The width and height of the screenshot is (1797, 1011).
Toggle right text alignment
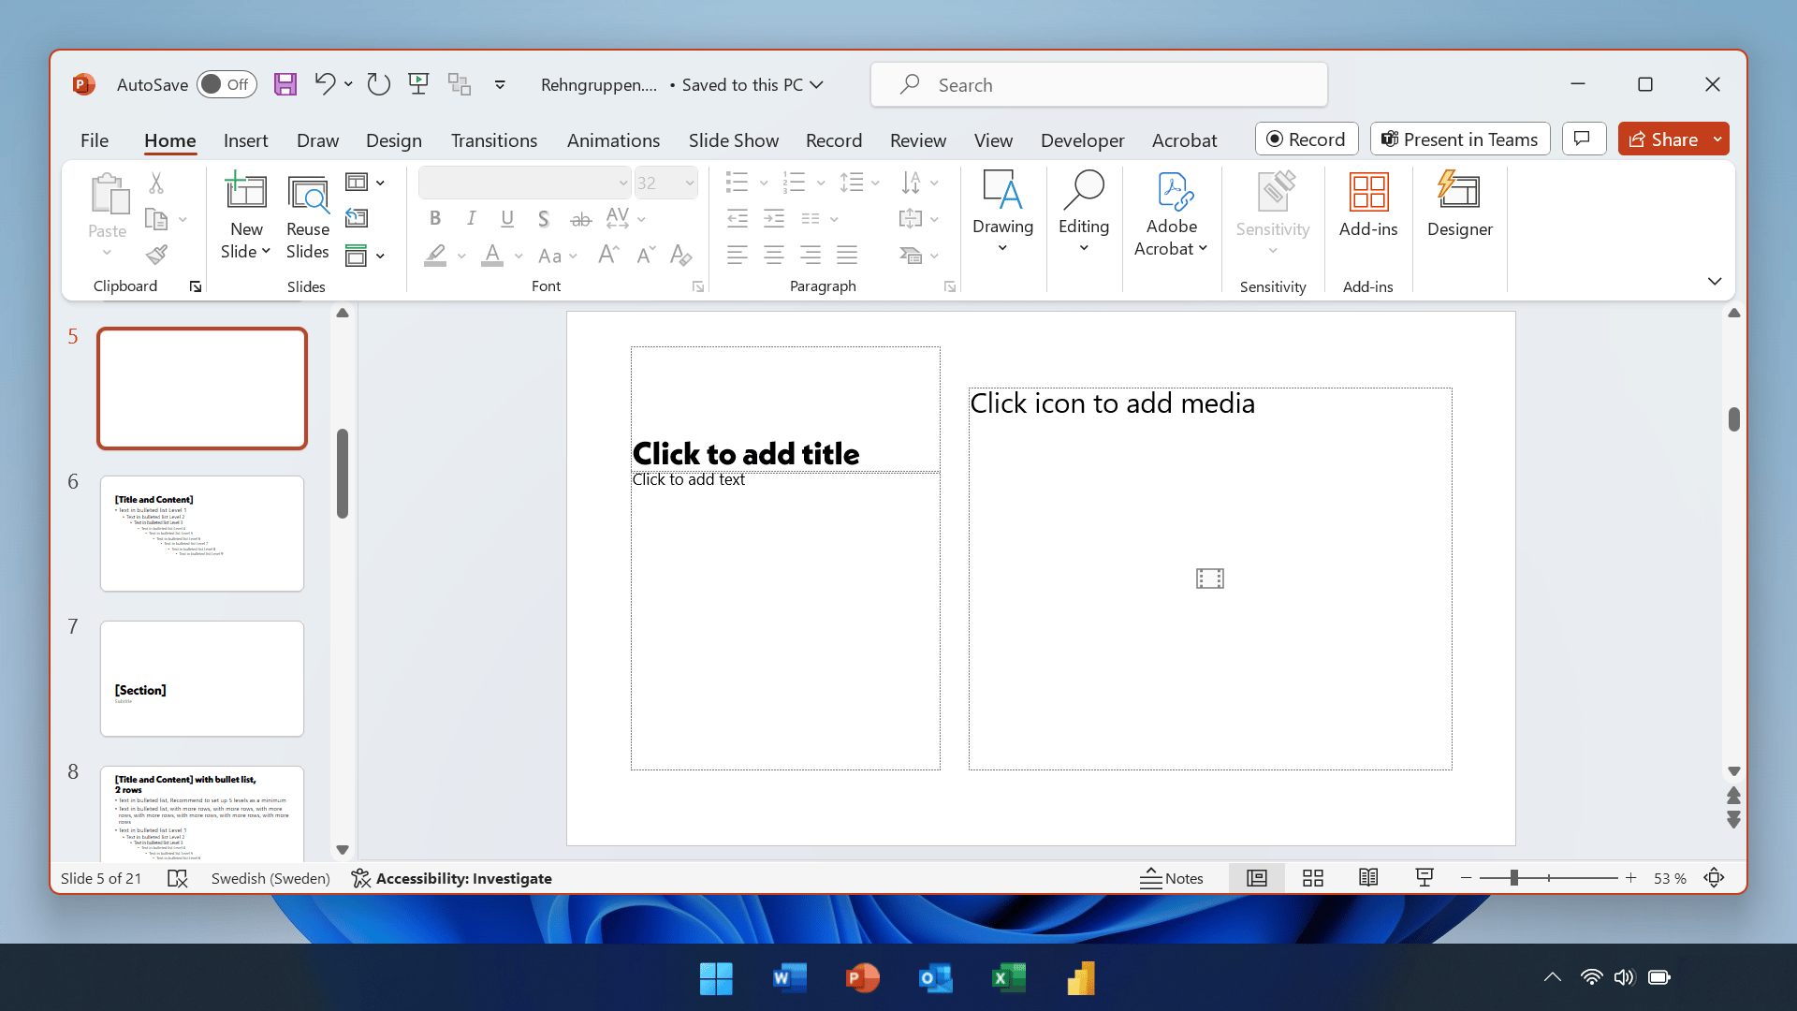coord(811,255)
